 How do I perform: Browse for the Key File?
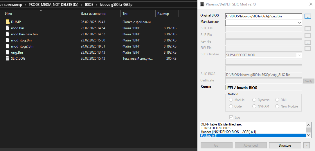coord(308,42)
